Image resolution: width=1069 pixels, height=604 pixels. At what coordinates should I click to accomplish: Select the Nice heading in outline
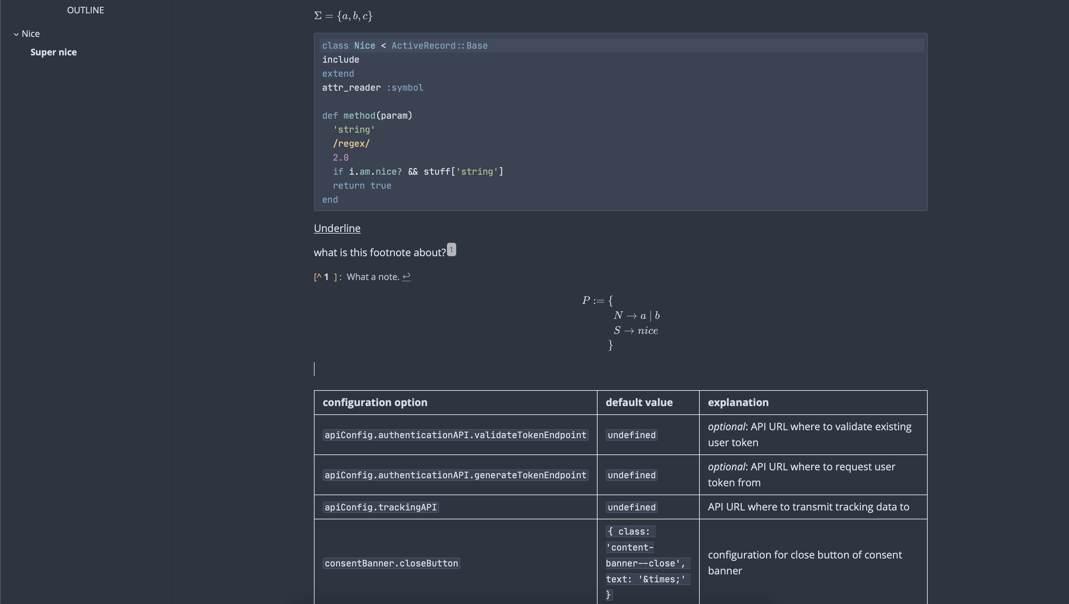[x=31, y=34]
